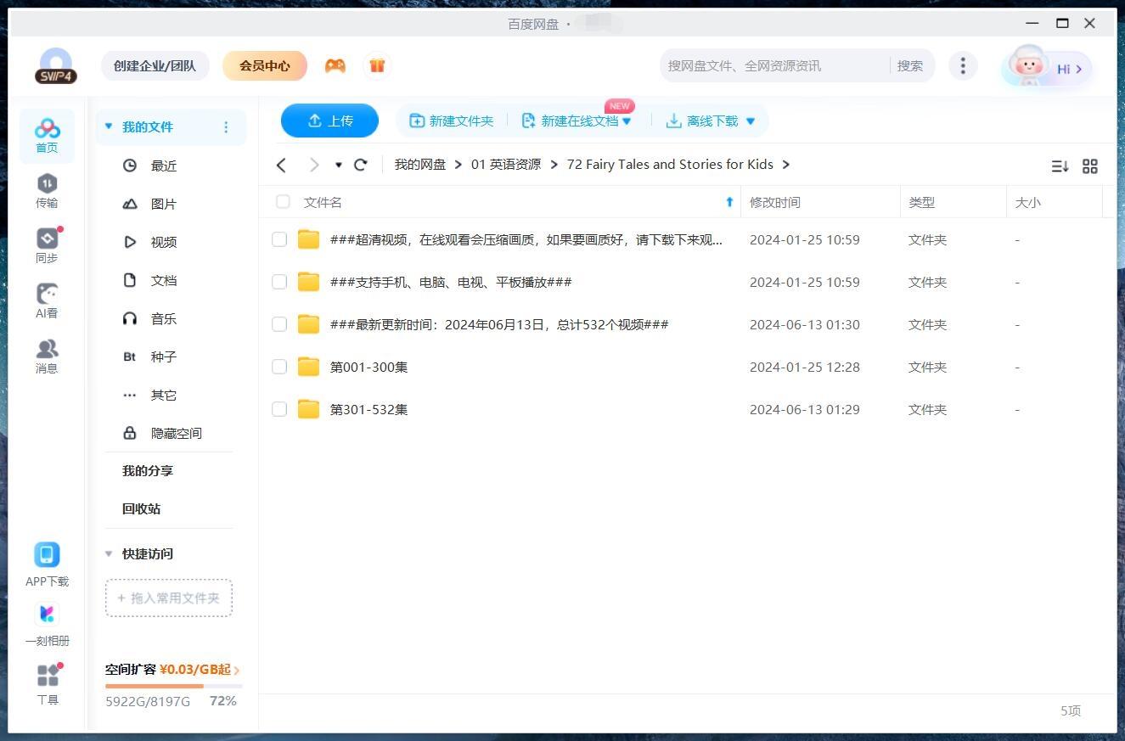This screenshot has width=1125, height=741.
Task: Tick the checkbox for 第301-532集 folder
Action: click(279, 409)
